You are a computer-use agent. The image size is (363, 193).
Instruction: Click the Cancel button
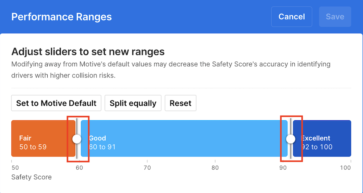[291, 17]
